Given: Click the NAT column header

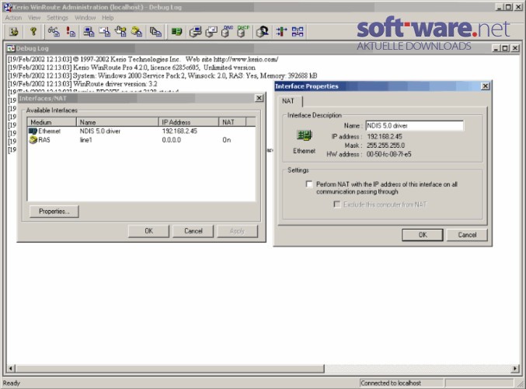Looking at the screenshot, I should [x=232, y=122].
